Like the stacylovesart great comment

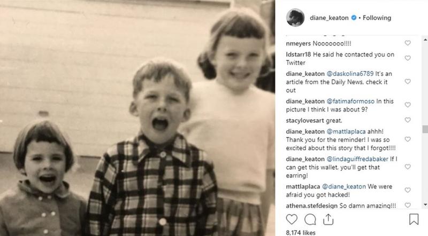pyautogui.click(x=408, y=120)
